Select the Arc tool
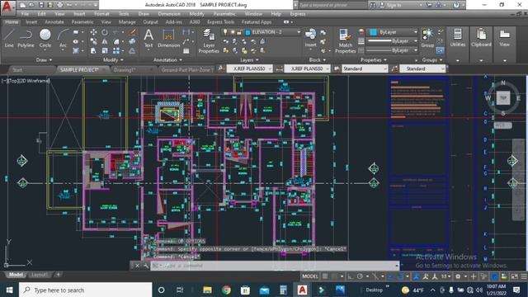The width and height of the screenshot is (528, 297). (63, 38)
